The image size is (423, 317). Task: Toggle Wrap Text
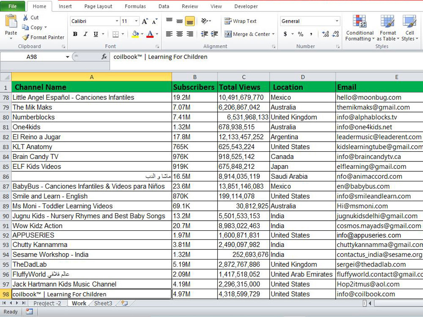tap(241, 21)
